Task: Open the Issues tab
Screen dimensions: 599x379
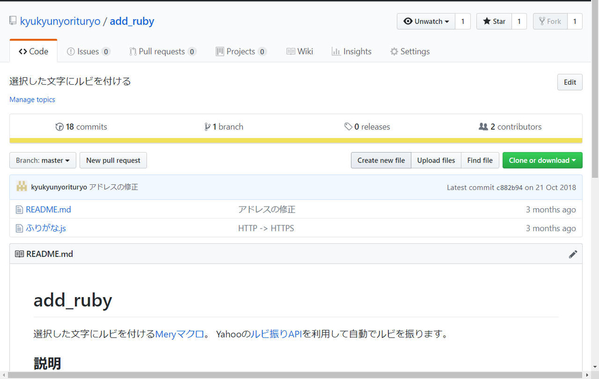Action: (x=89, y=51)
